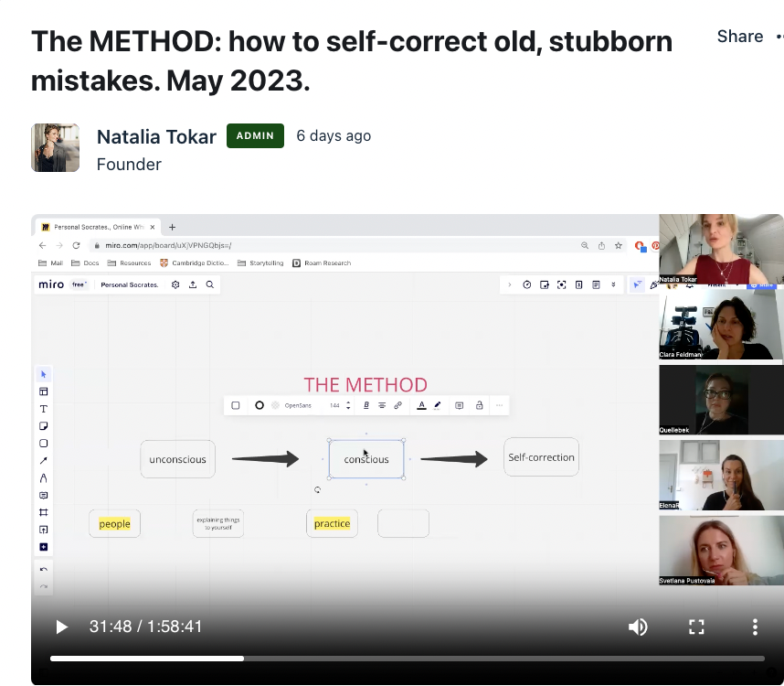This screenshot has height=686, width=784.
Task: Click Miro board export icon
Action: [193, 284]
